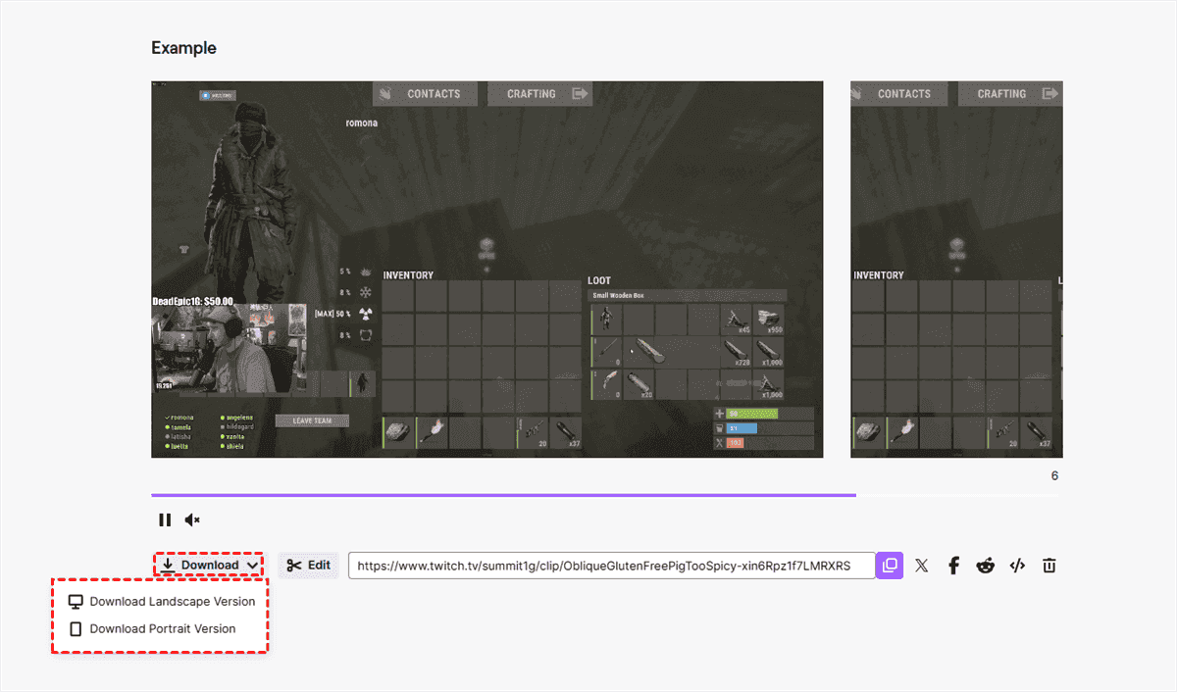Click the Edit scissors button

coord(309,566)
